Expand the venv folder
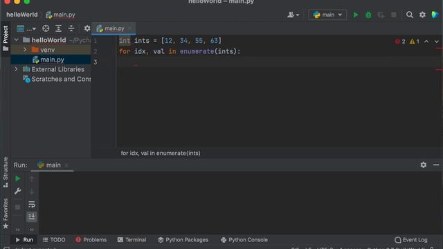This screenshot has height=249, width=443. coord(25,50)
